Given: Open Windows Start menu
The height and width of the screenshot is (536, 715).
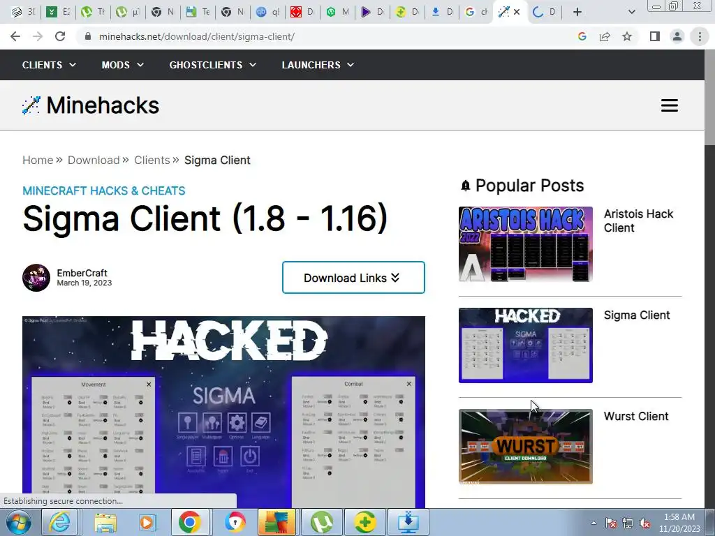Looking at the screenshot, I should pos(18,522).
